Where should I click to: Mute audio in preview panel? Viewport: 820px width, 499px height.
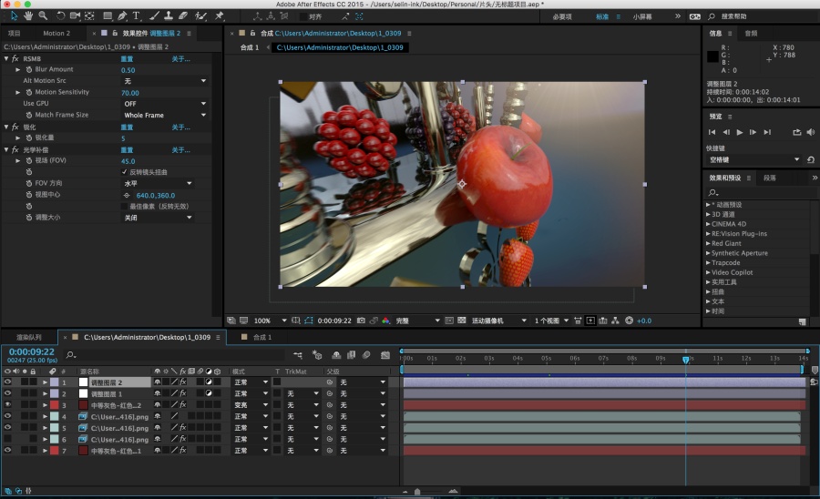(811, 132)
